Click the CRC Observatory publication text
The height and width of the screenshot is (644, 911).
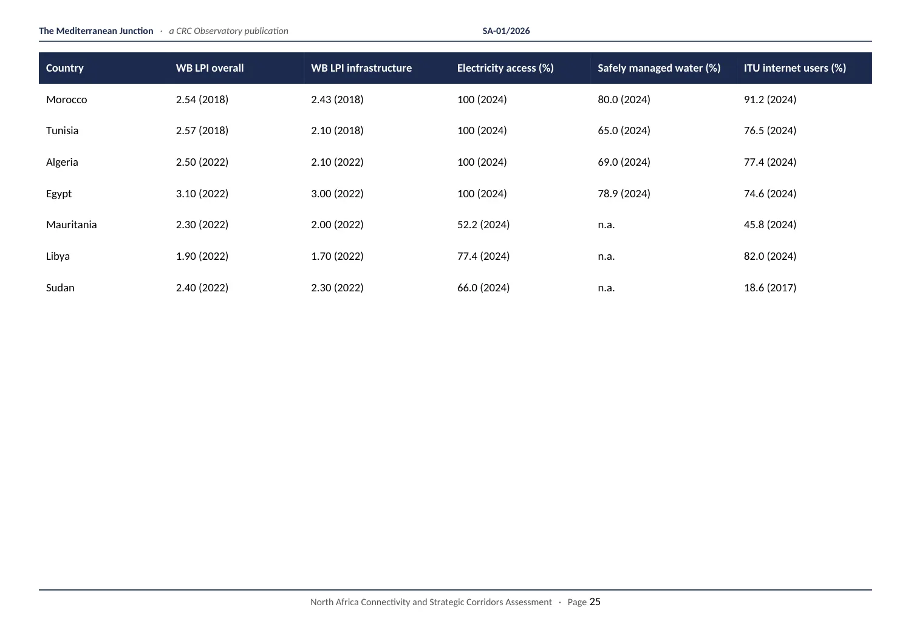click(228, 31)
